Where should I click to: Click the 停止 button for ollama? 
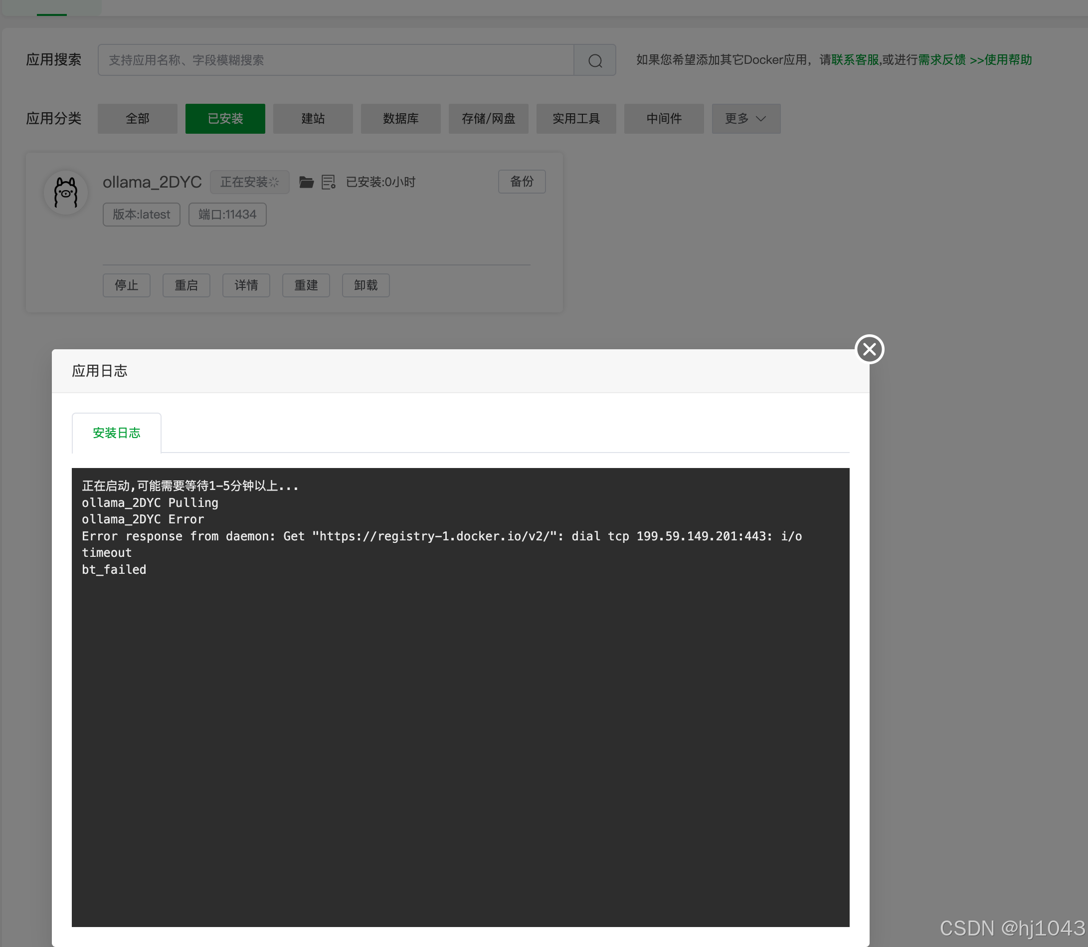coord(126,285)
